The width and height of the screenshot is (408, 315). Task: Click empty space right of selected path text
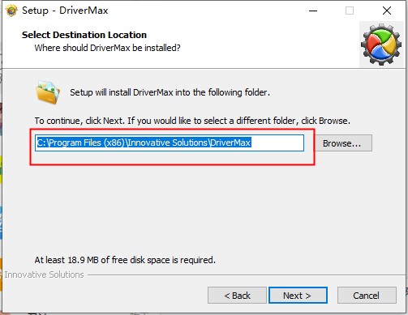(277, 143)
